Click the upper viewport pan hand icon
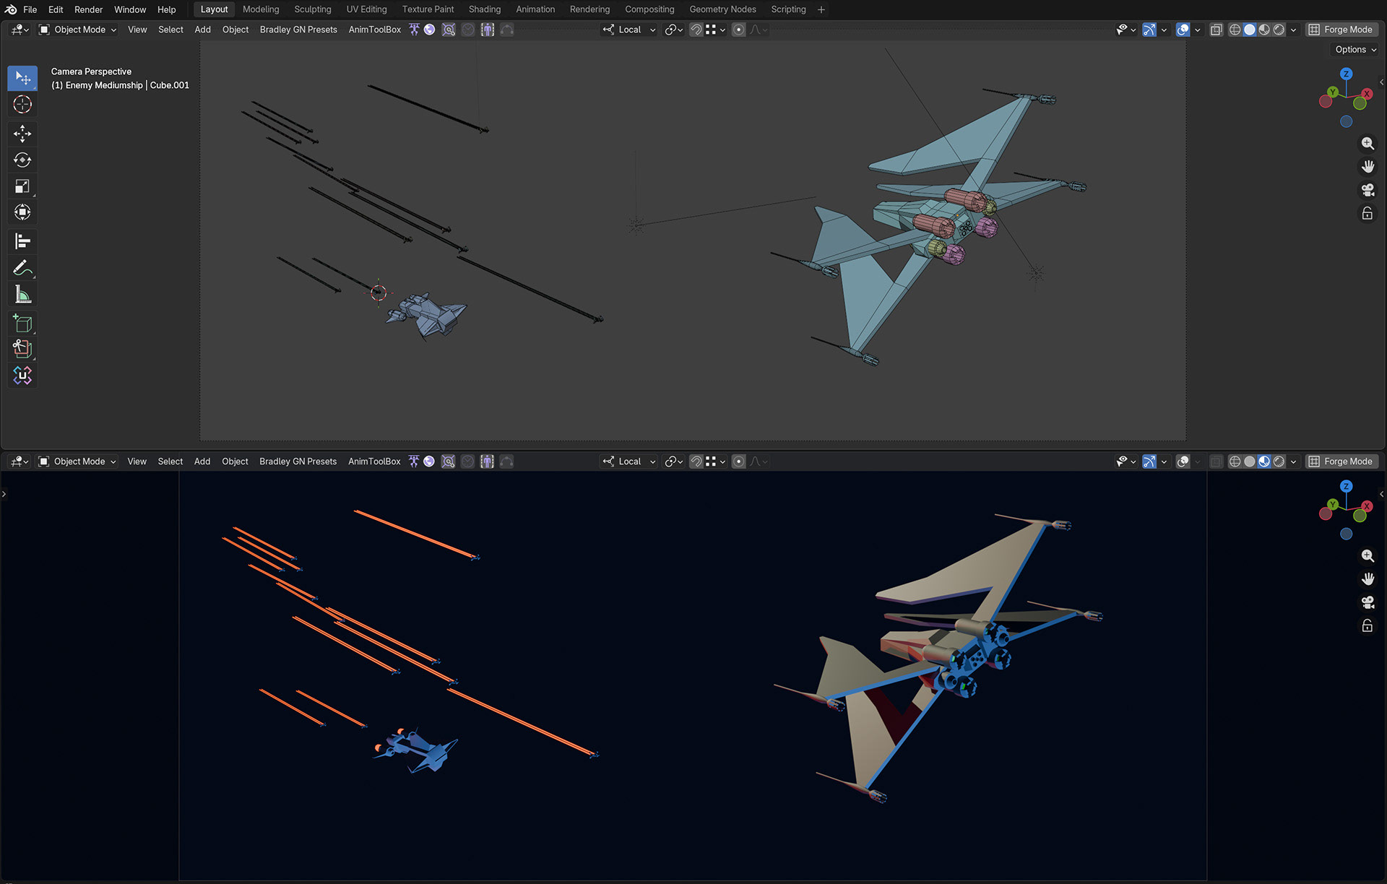Viewport: 1387px width, 884px height. [x=1367, y=167]
